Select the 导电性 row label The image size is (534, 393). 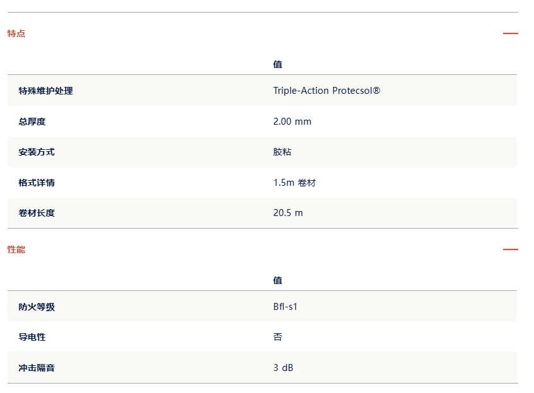pyautogui.click(x=32, y=337)
